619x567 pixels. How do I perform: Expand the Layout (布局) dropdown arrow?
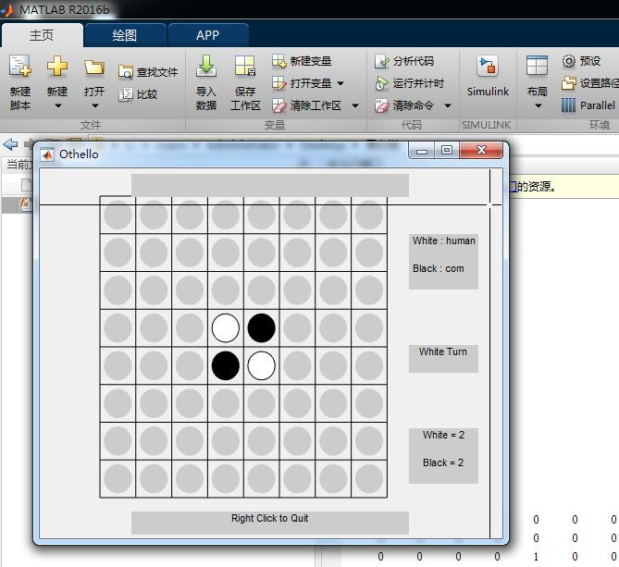pos(539,105)
